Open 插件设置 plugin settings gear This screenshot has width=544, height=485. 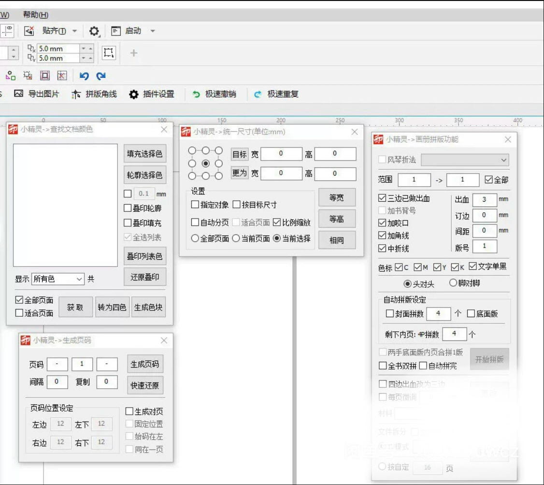tap(134, 95)
